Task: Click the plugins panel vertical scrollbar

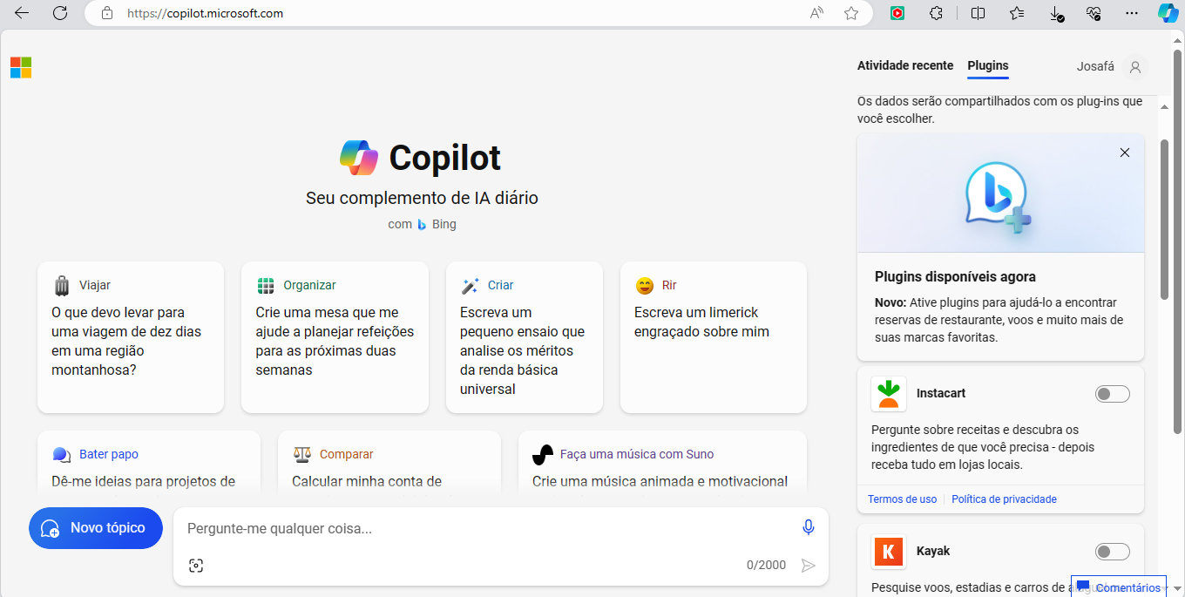Action: coord(1165,218)
